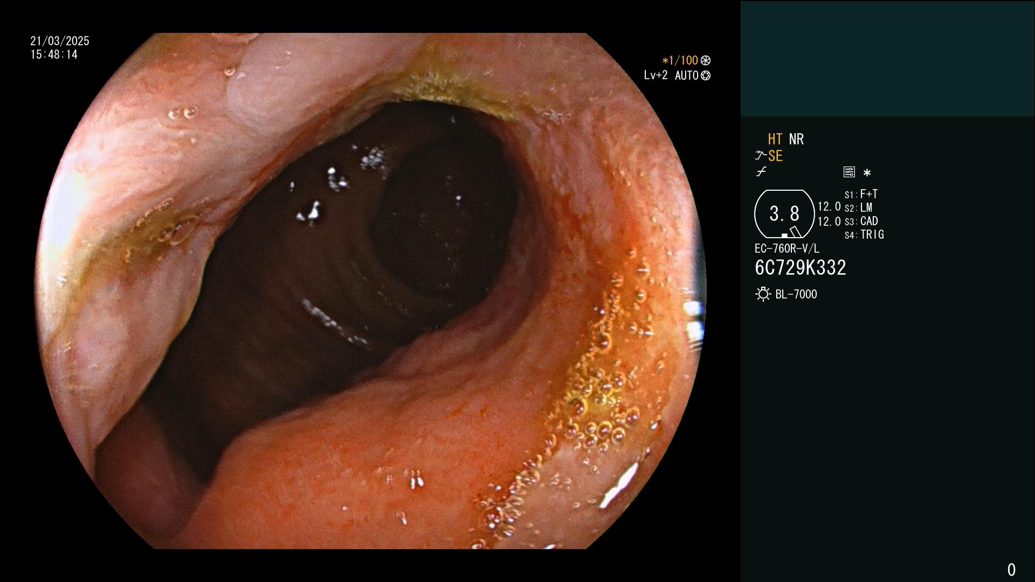
Task: Click the scope tip diagram showing 3.8
Action: tap(784, 214)
